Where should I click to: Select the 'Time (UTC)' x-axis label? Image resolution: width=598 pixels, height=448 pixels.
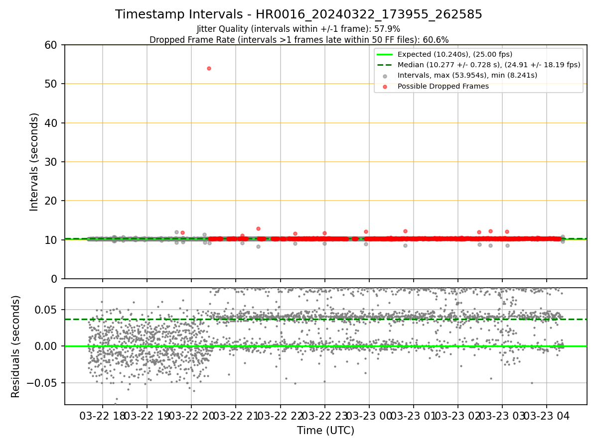(325, 431)
